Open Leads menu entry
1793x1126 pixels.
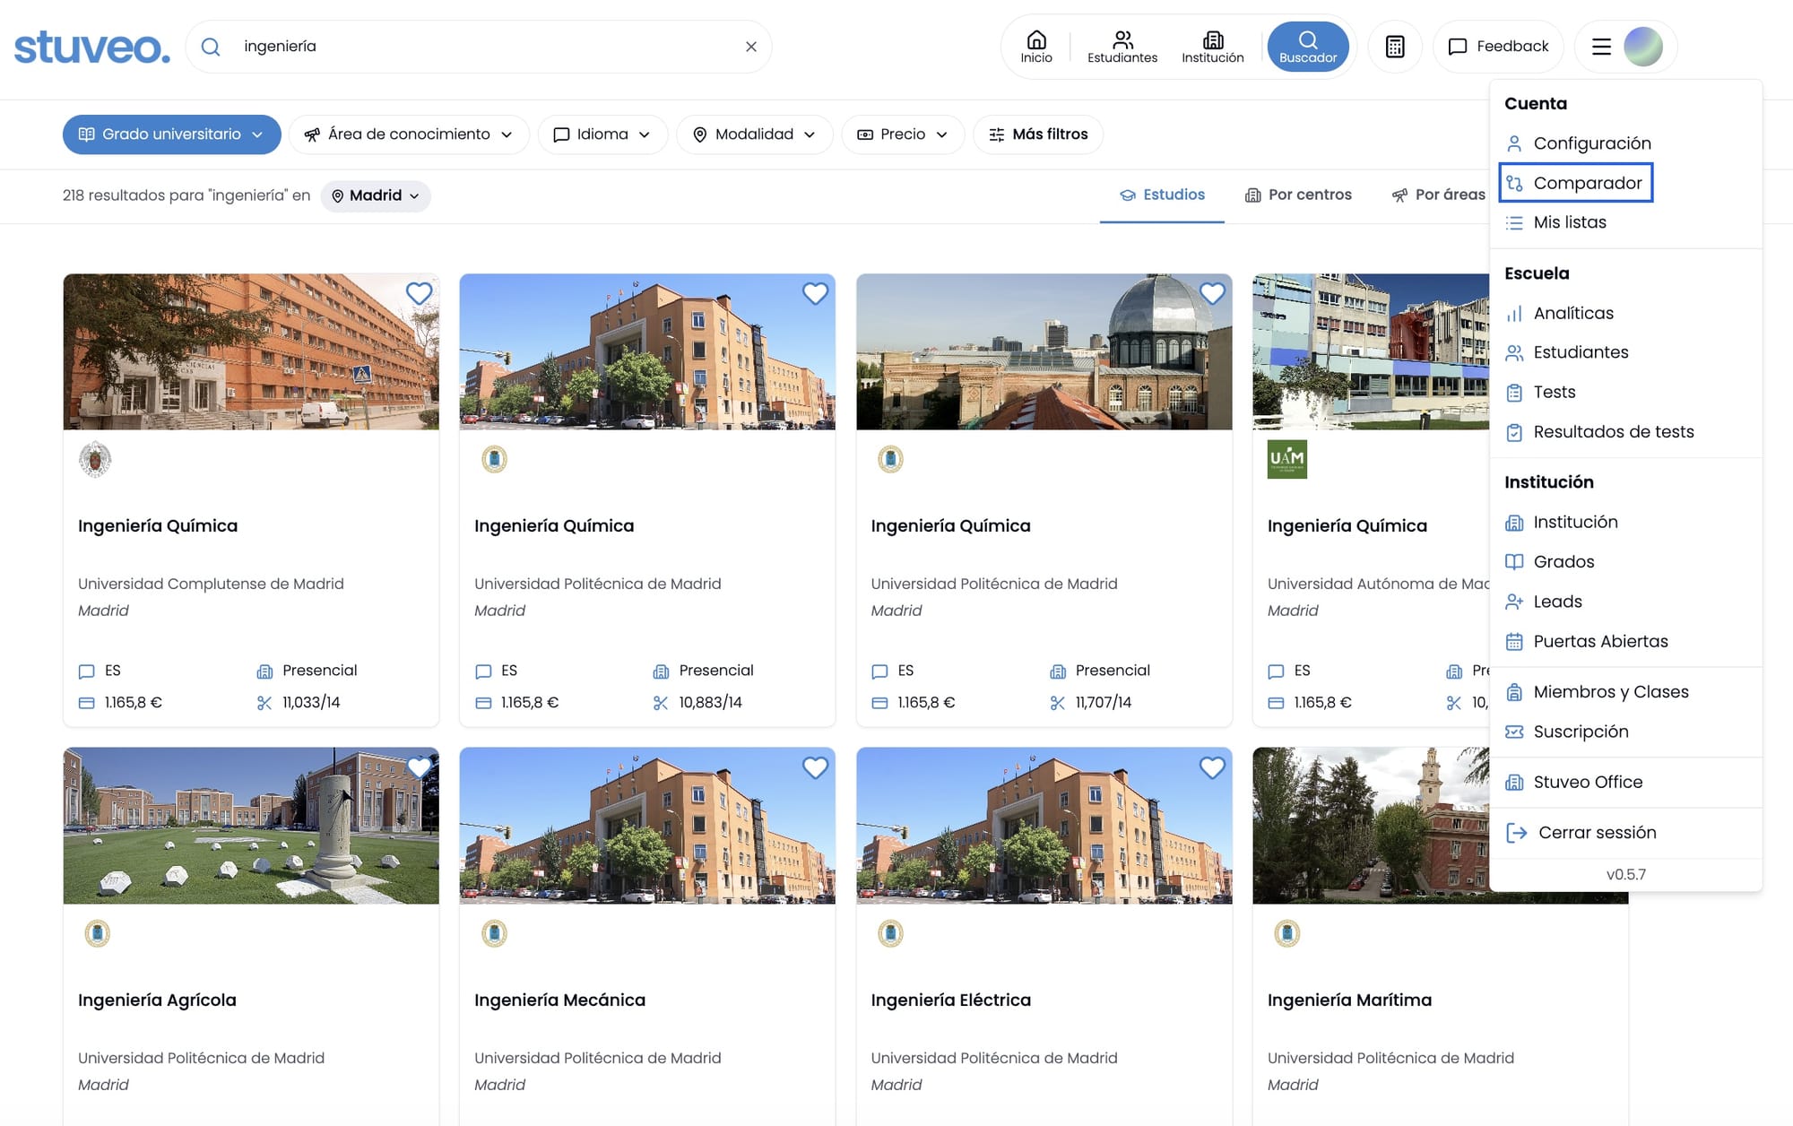tap(1544, 602)
